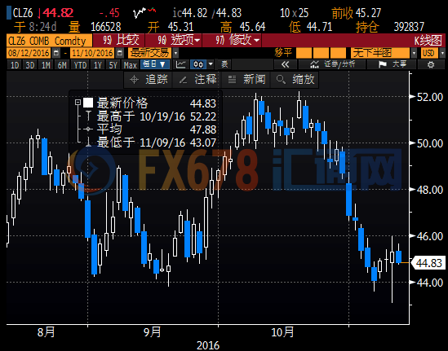Viewport: 448px width, 351px height.
Task: Expand the Last Trade dropdown arrow
Action: point(175,53)
